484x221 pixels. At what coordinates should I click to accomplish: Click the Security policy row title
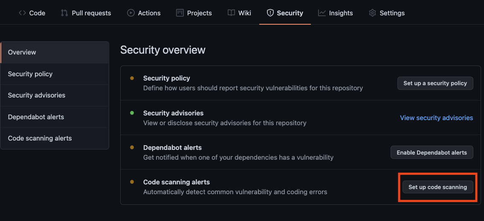pyautogui.click(x=167, y=78)
